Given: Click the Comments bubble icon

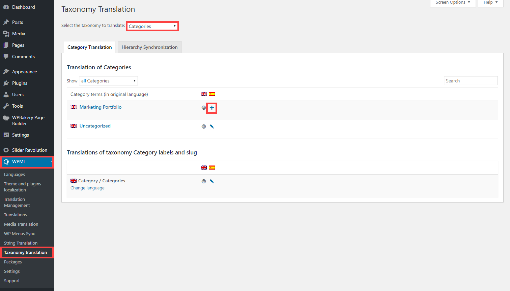Looking at the screenshot, I should coord(6,57).
